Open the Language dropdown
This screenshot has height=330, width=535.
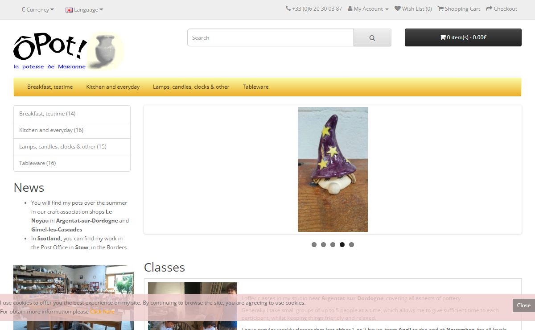pos(84,10)
